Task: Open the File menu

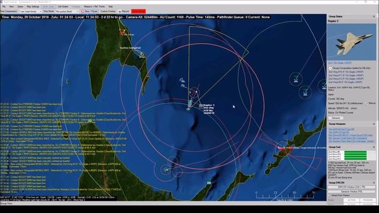Action: click(4, 7)
